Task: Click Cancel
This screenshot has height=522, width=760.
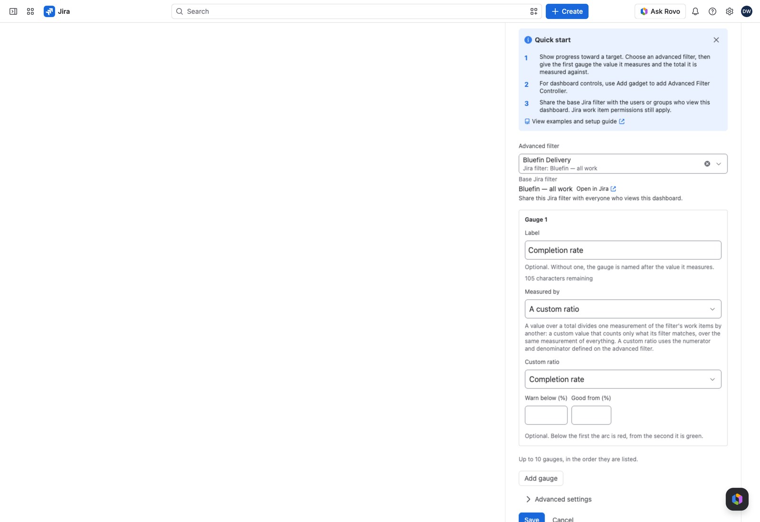Action: click(x=563, y=519)
